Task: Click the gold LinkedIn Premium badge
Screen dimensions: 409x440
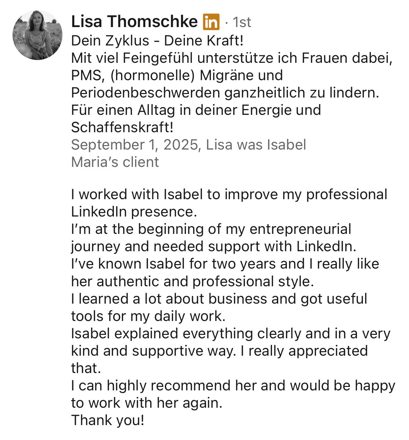Action: point(211,22)
